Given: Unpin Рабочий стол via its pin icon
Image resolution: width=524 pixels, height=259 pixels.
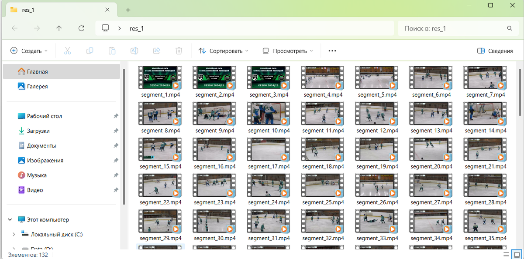Looking at the screenshot, I should pos(116,116).
